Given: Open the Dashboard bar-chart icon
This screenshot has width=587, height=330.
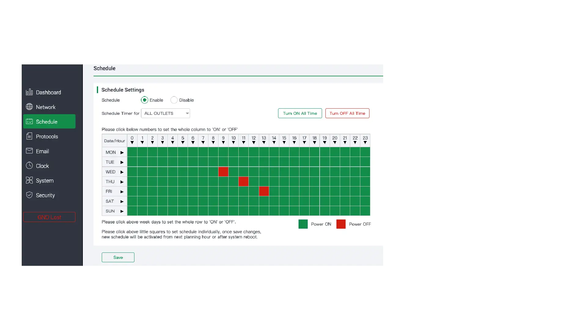Looking at the screenshot, I should pos(29,92).
